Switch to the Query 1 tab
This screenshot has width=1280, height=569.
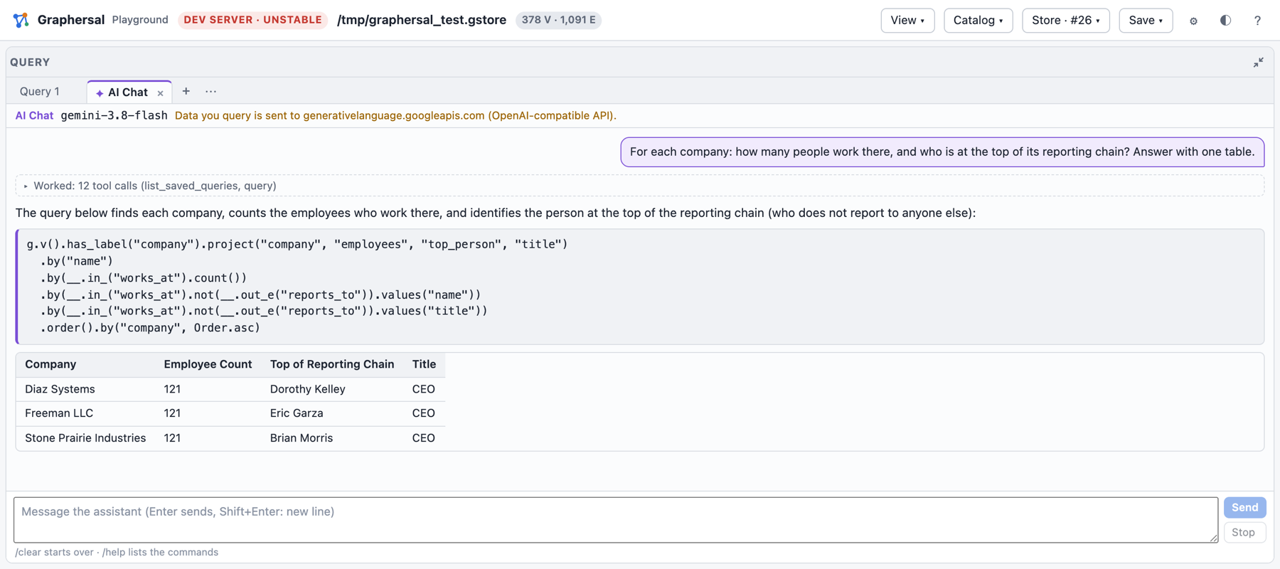point(40,92)
